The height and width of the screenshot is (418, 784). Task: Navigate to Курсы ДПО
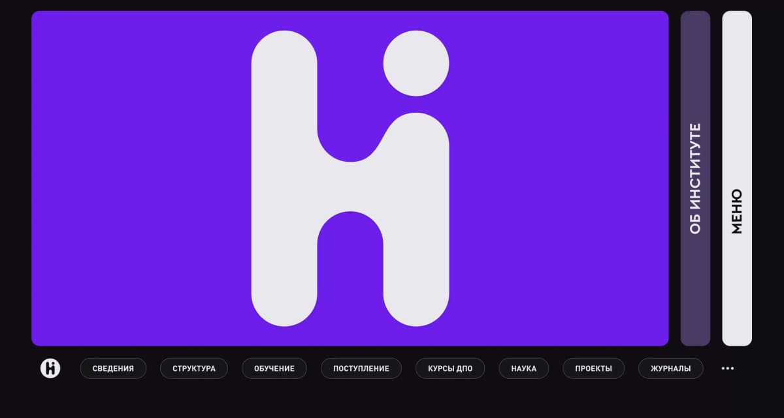coord(450,368)
